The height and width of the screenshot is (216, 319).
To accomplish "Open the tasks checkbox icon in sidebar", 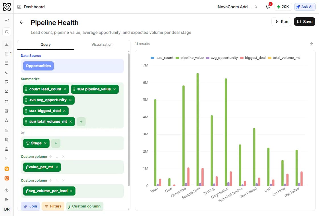I will (7, 54).
